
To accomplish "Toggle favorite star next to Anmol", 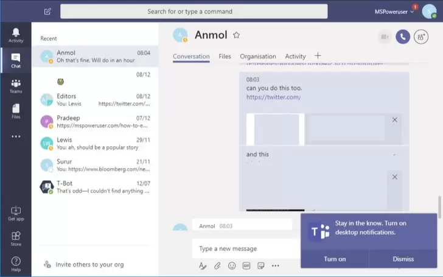I will (237, 35).
